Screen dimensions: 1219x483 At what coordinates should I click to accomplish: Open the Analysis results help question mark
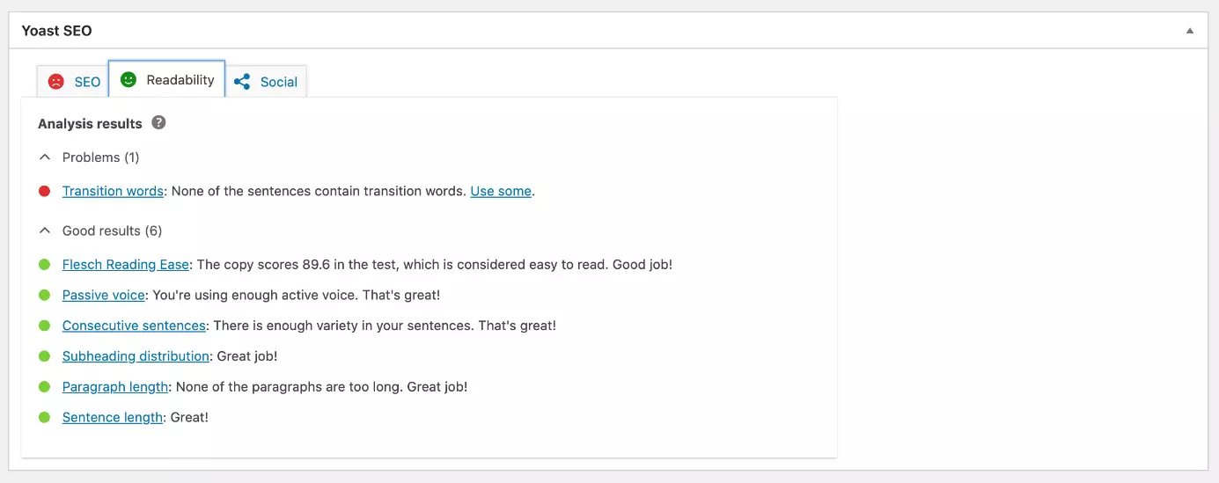pos(158,123)
